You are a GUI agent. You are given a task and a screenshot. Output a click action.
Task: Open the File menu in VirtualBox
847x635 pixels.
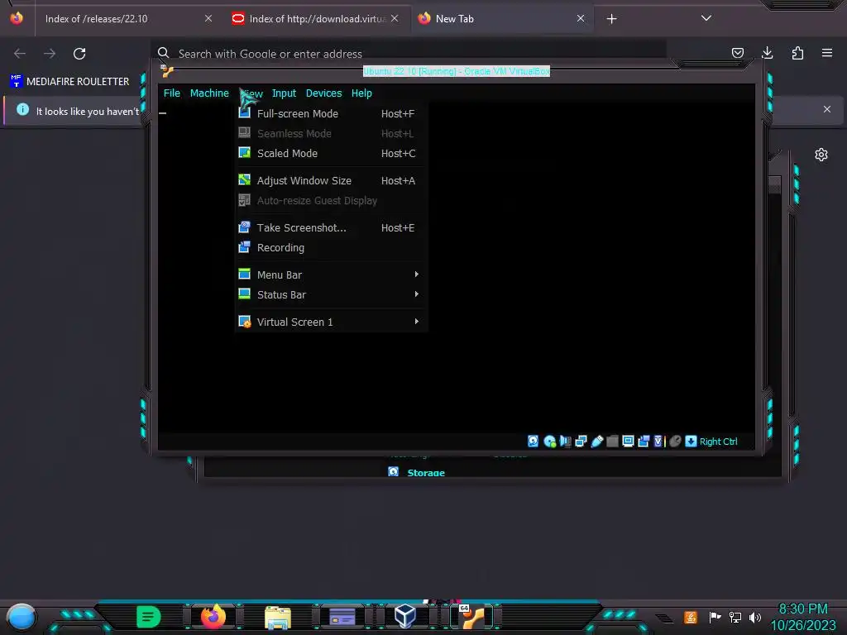(172, 93)
